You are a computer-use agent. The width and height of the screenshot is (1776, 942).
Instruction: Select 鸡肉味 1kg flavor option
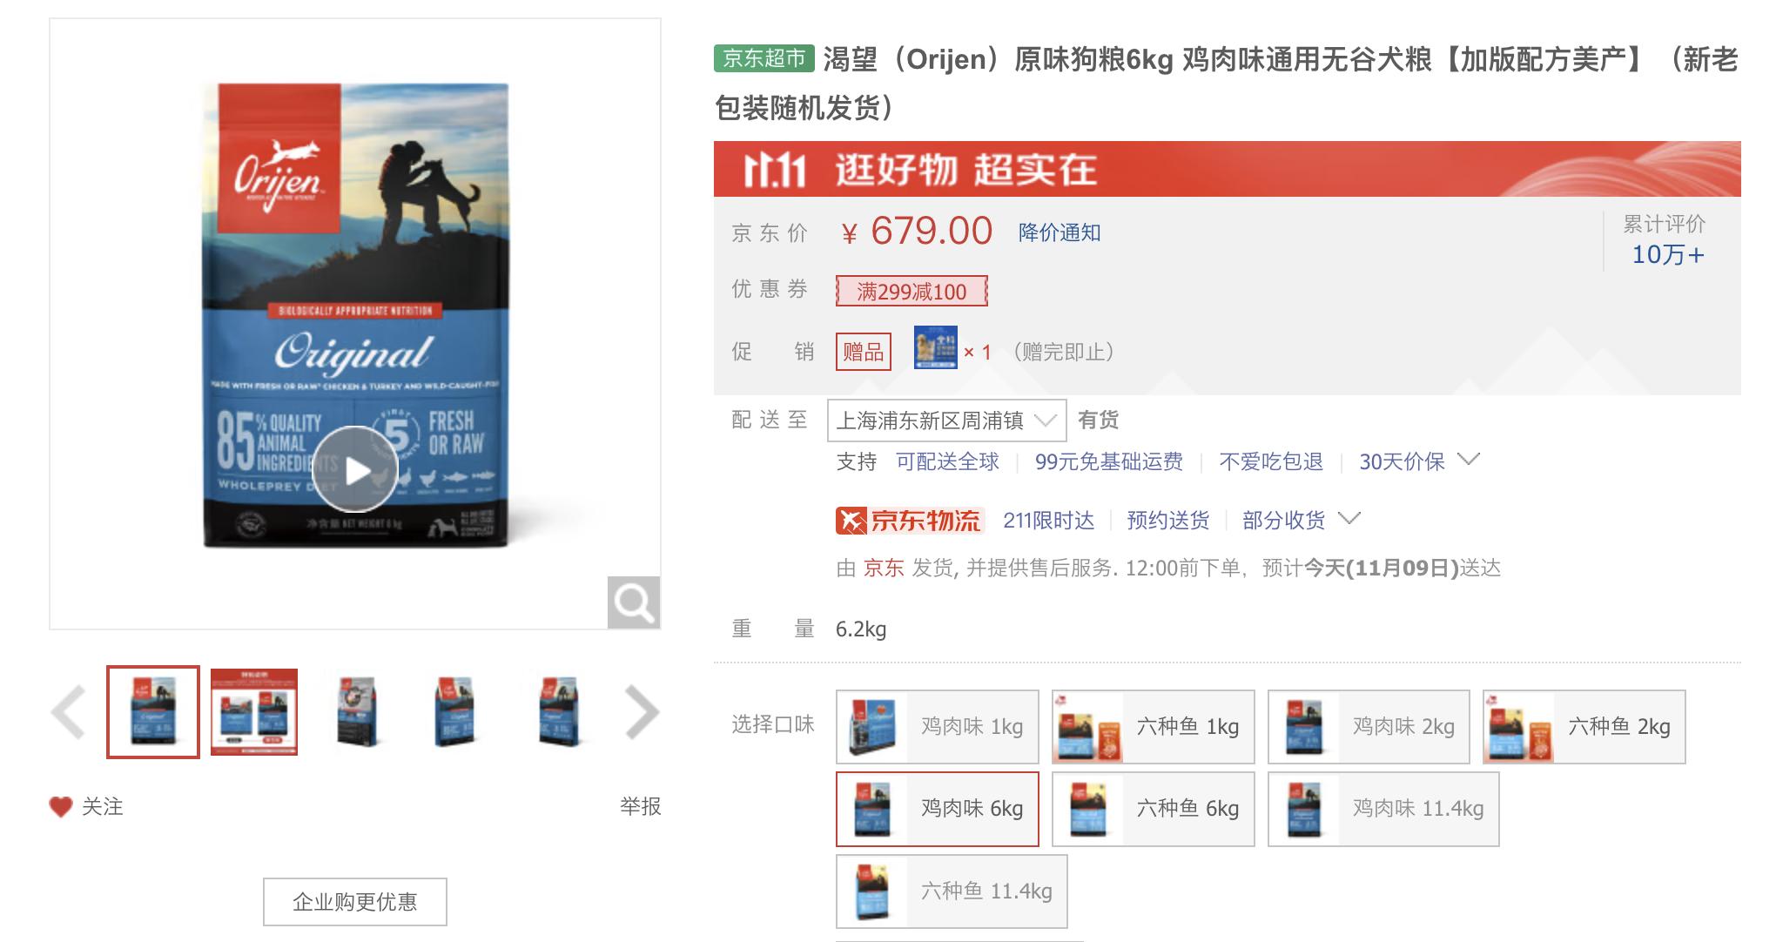[x=938, y=727]
